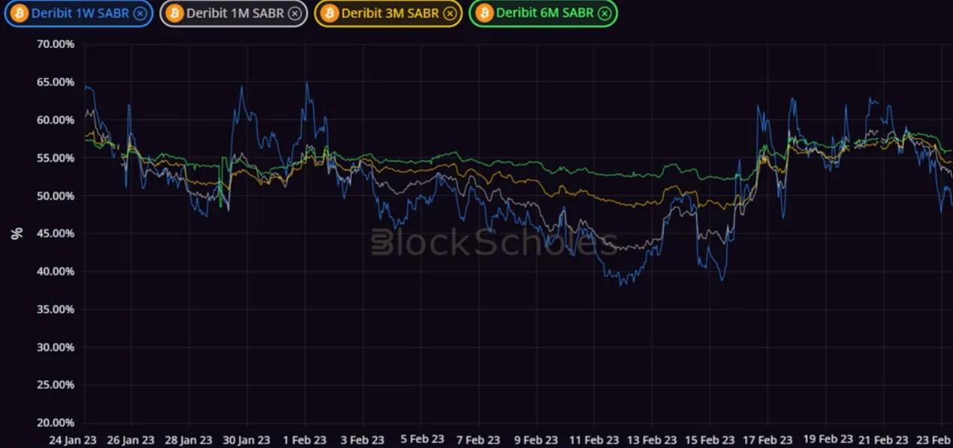Click the 3 Feb 23 date label
Screen dimensions: 953x448
pos(363,440)
